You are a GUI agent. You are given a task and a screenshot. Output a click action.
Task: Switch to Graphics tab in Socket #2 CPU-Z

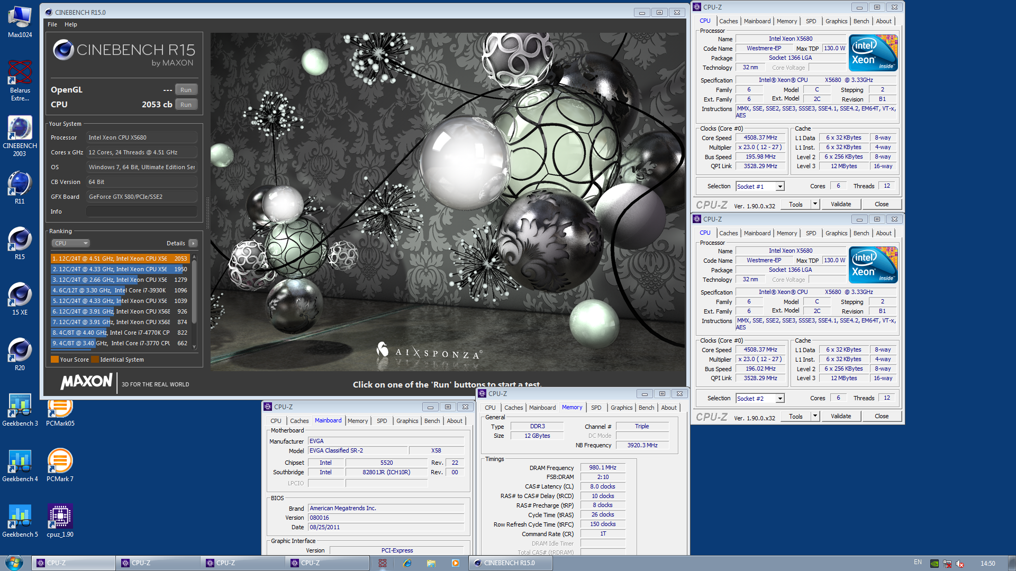pyautogui.click(x=836, y=233)
